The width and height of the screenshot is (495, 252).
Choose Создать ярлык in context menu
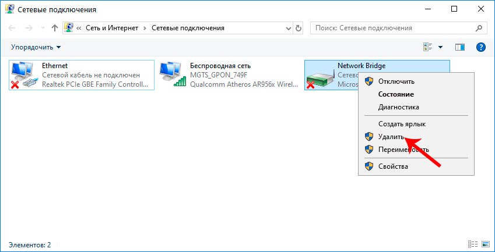click(416, 124)
